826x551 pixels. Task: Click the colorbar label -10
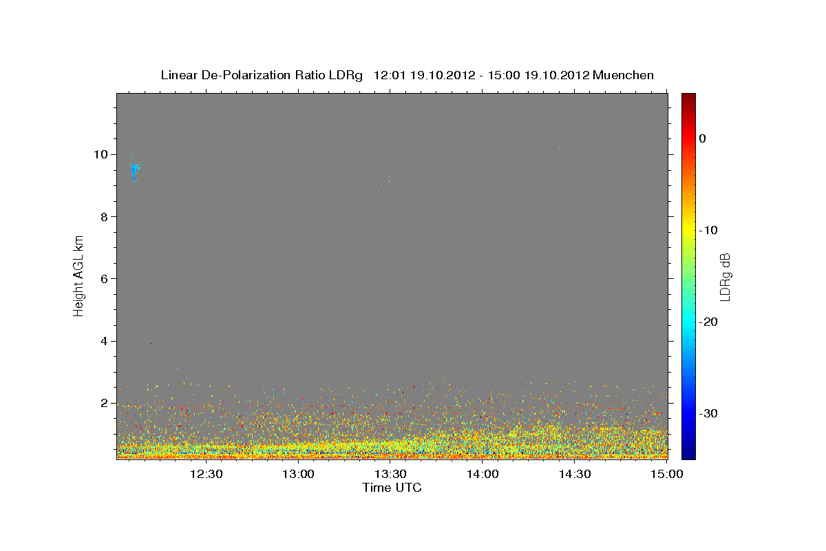tap(709, 230)
